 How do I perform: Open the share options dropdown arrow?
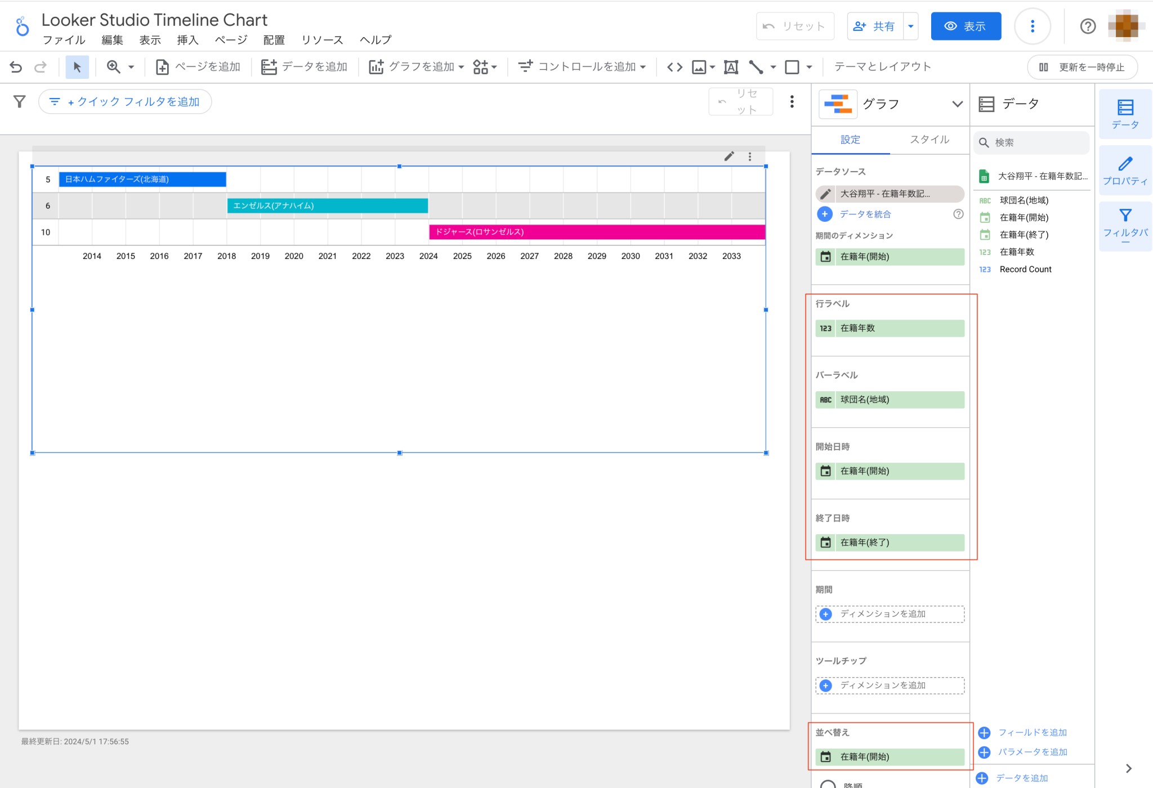pyautogui.click(x=911, y=26)
